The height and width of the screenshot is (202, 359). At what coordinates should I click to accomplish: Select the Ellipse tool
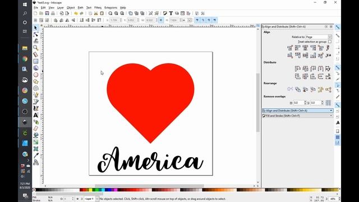click(x=36, y=75)
